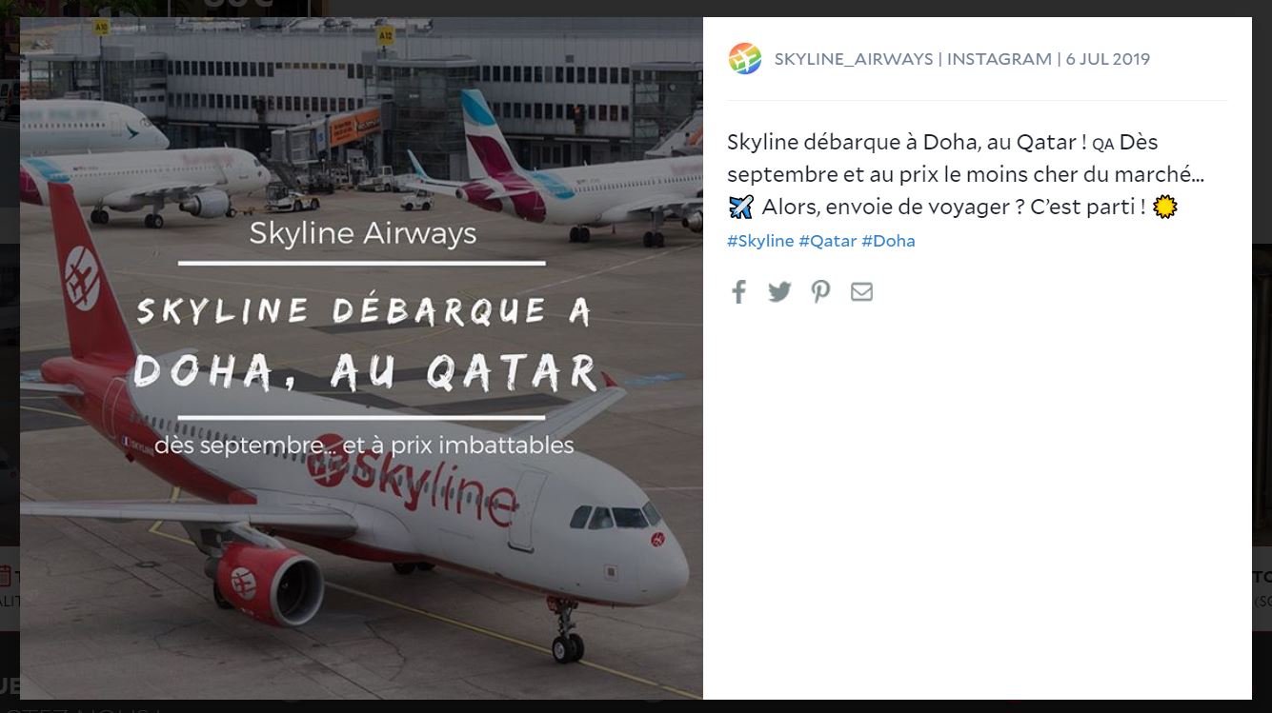The height and width of the screenshot is (713, 1272).
Task: Click the Skyline Doha airplane post image
Action: tap(361, 358)
